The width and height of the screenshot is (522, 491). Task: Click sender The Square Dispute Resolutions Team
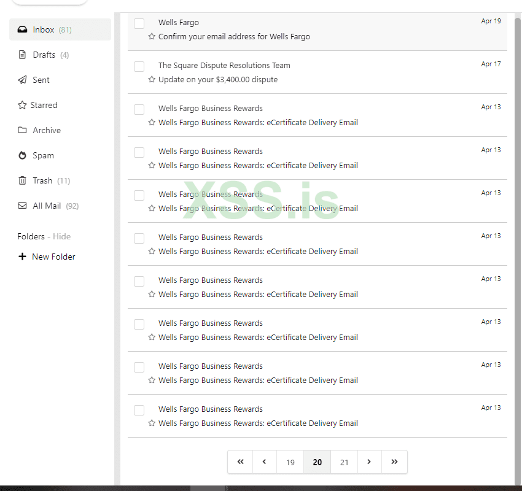[224, 65]
